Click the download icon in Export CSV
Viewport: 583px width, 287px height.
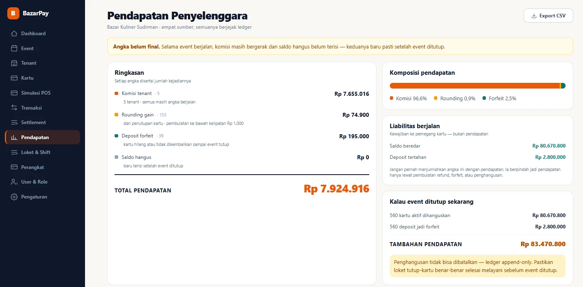click(534, 16)
